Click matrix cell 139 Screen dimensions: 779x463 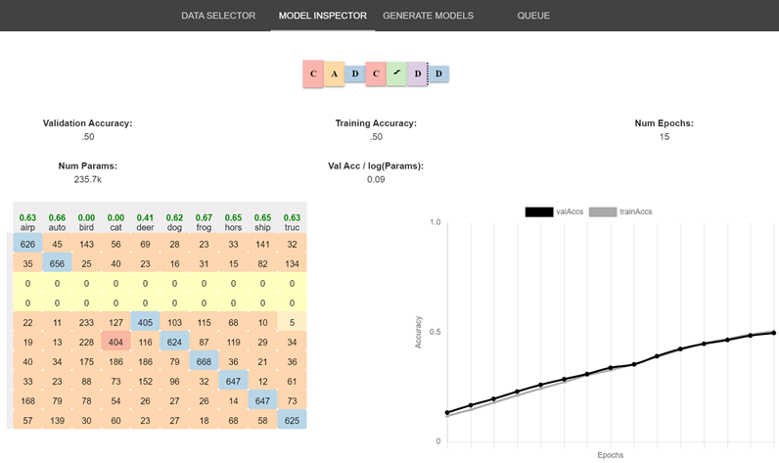(x=57, y=420)
